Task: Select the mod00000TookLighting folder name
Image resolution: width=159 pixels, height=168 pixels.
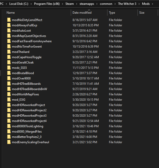Action: point(28,126)
